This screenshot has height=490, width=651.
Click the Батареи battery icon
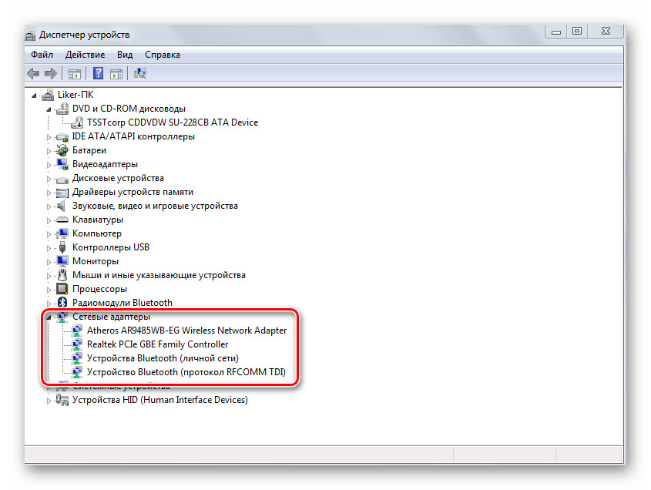coord(62,150)
